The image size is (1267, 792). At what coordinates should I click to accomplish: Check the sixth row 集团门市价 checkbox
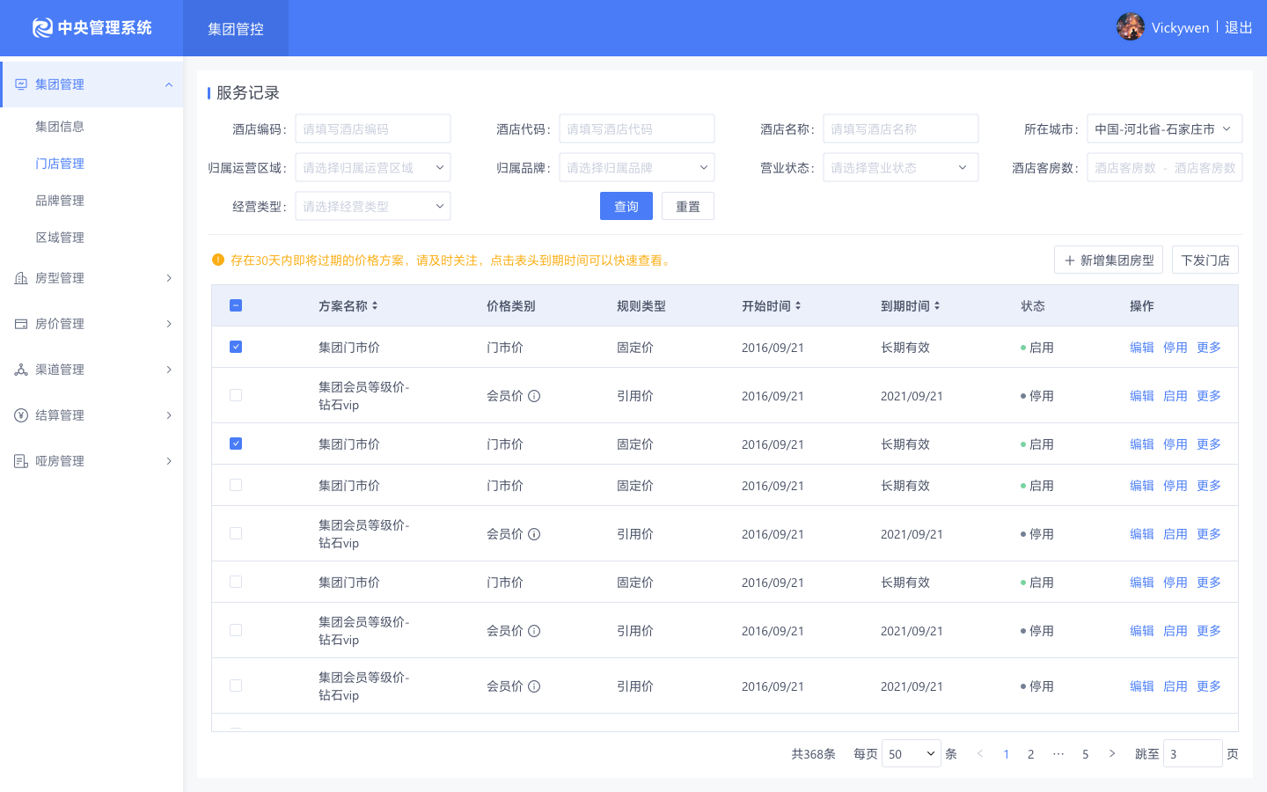pyautogui.click(x=236, y=582)
